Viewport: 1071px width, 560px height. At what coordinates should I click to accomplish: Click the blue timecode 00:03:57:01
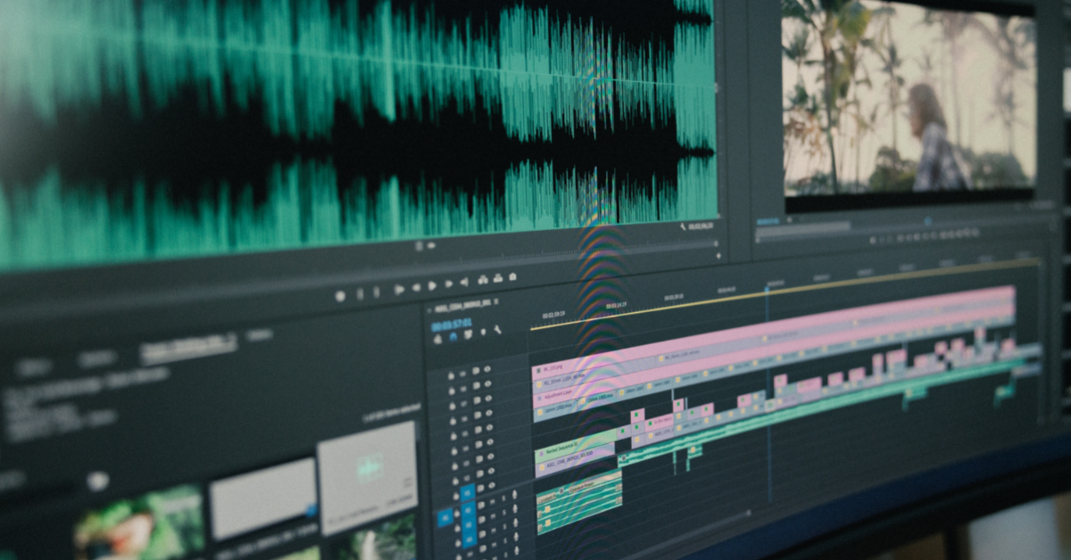tap(451, 324)
